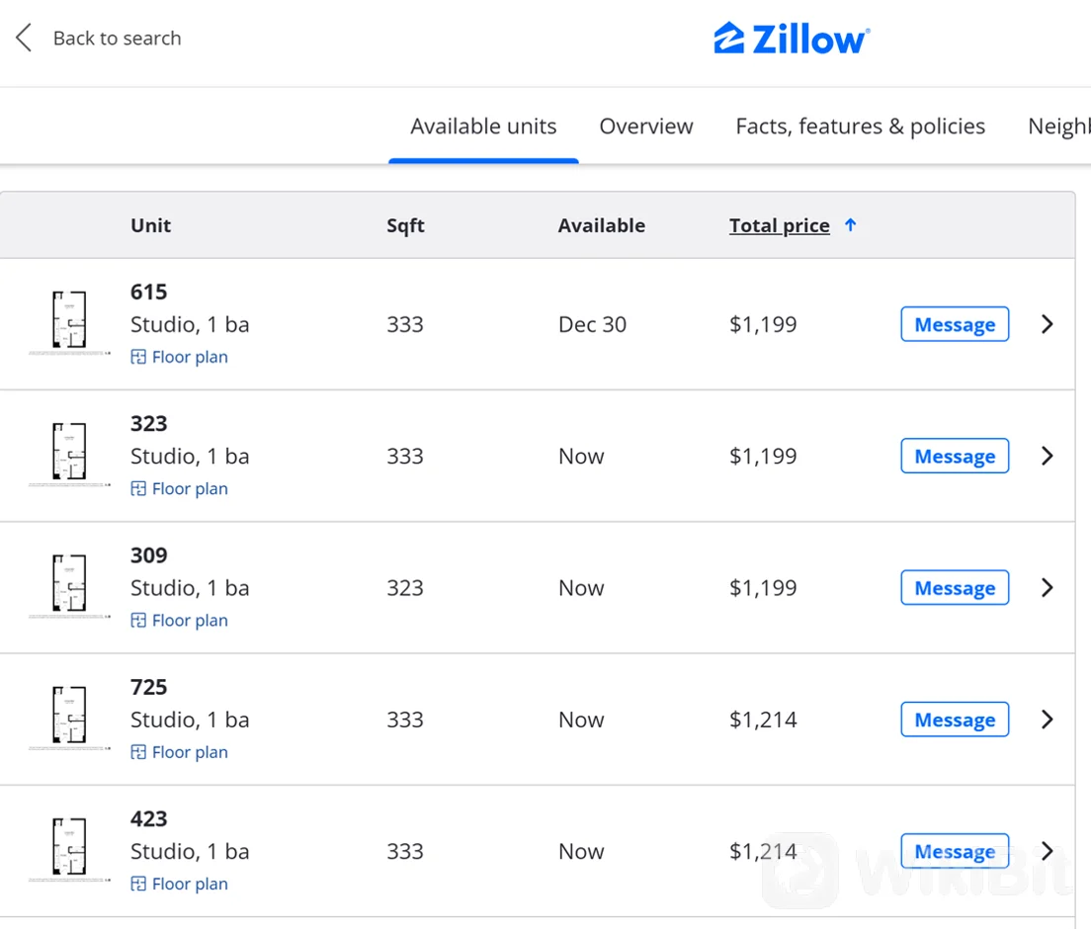Open unit 309 floor plan thumbnail image
1091x933 pixels.
[69, 585]
